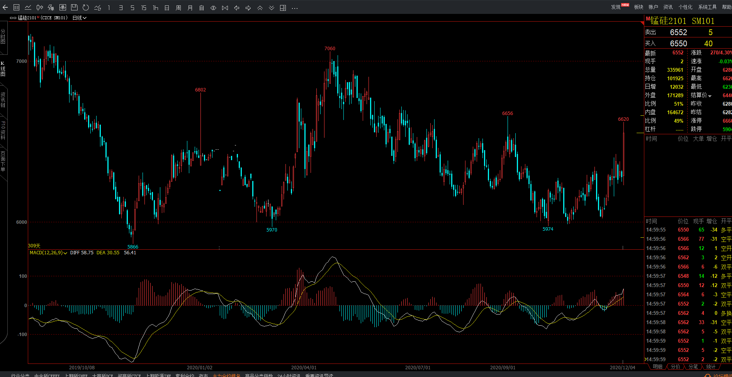The image size is (732, 377).
Task: Open the 发现 menu
Action: [616, 7]
